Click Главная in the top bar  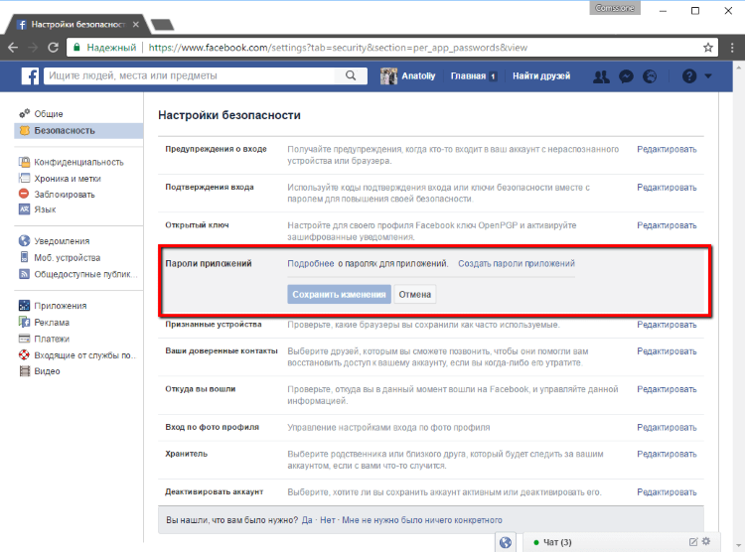[468, 76]
